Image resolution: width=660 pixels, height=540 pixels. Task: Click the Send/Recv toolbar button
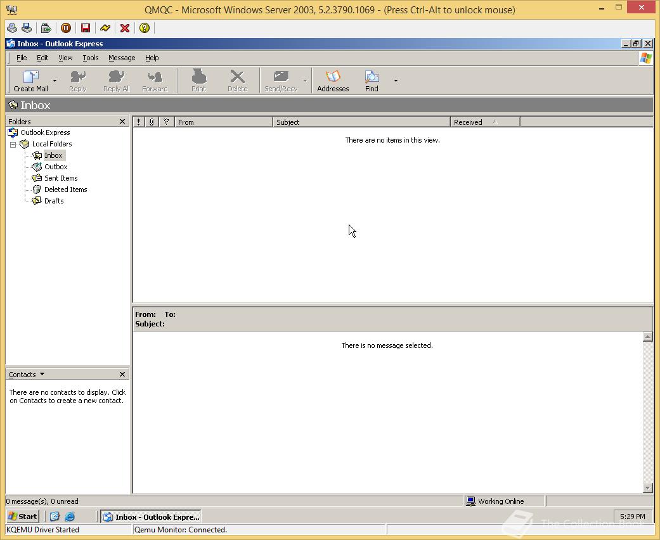pyautogui.click(x=281, y=81)
